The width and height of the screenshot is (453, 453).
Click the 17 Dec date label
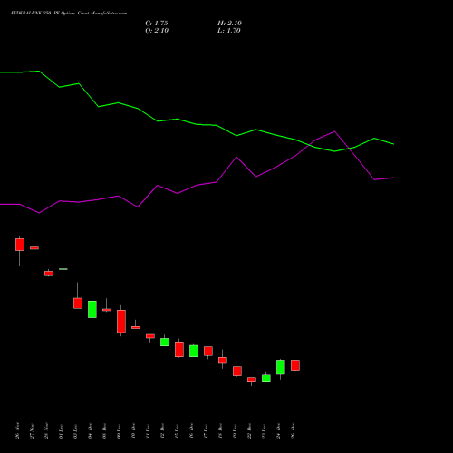click(x=206, y=431)
